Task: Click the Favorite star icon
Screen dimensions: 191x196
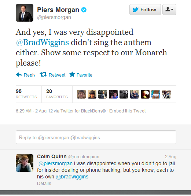Action: click(x=72, y=74)
